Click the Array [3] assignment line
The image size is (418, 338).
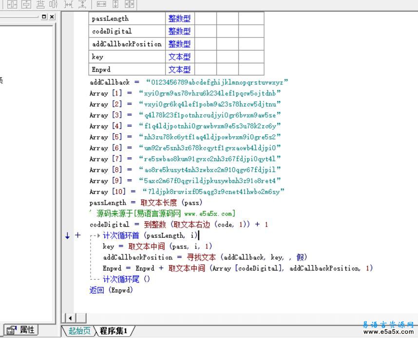click(x=185, y=115)
